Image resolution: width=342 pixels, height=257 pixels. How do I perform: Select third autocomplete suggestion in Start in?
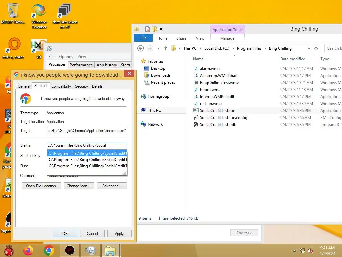(87, 166)
